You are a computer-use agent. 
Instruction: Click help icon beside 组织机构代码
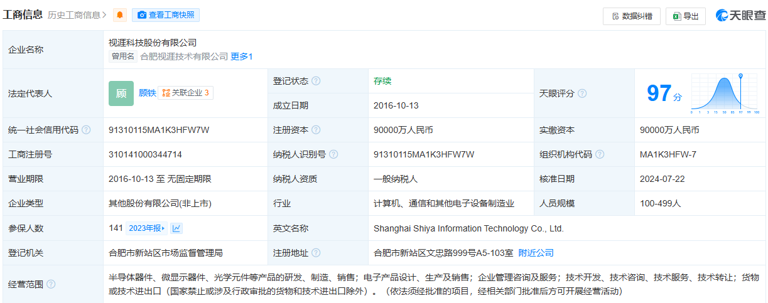pos(600,154)
